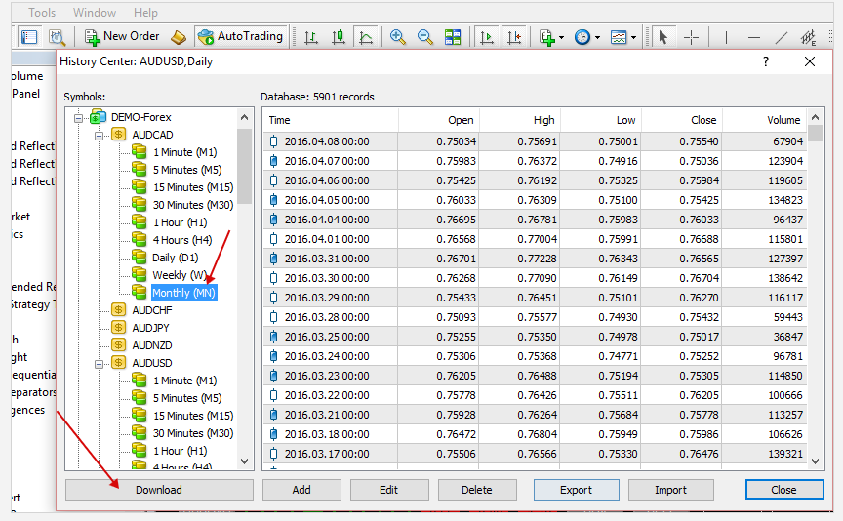The height and width of the screenshot is (521, 843).
Task: Open the Help menu
Action: pyautogui.click(x=145, y=13)
